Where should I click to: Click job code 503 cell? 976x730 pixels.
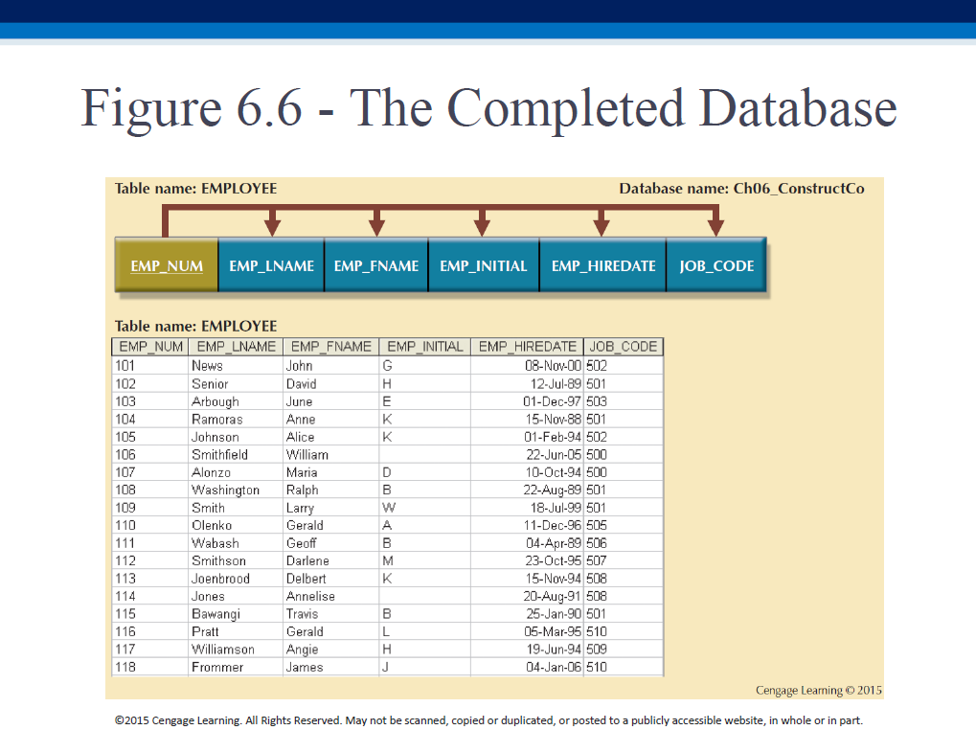click(624, 400)
